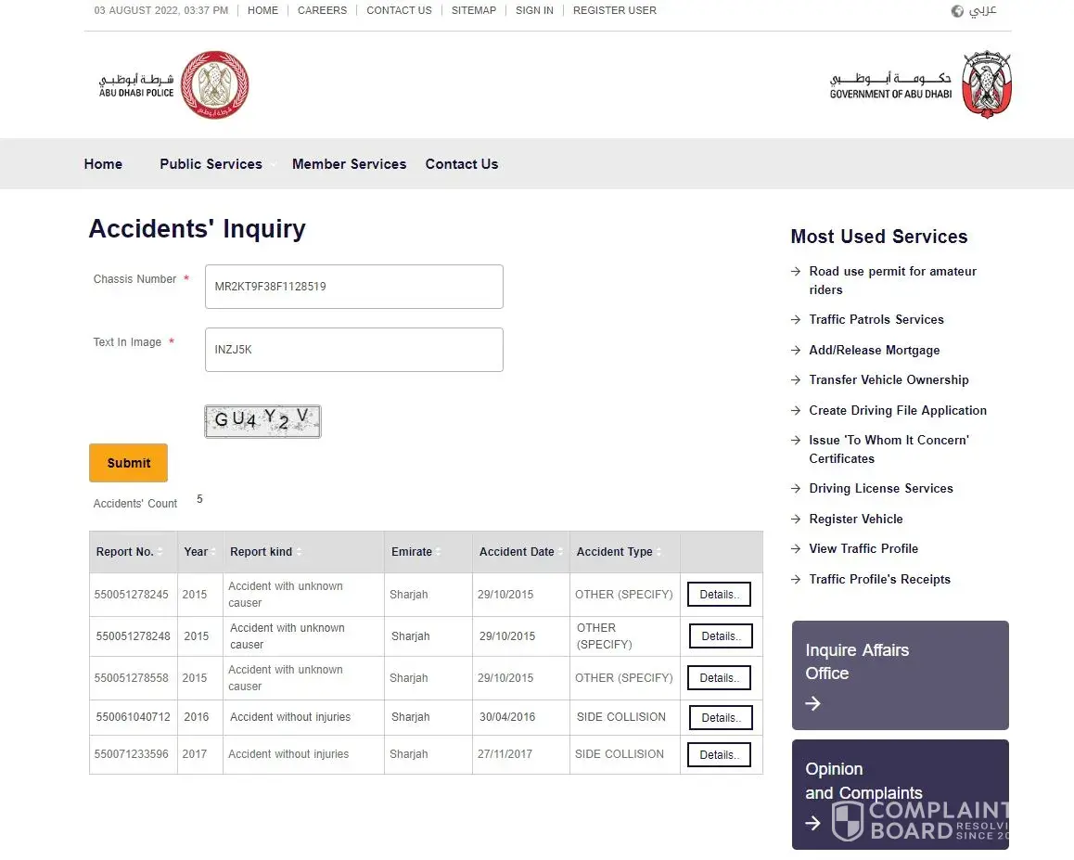The height and width of the screenshot is (860, 1074).
Task: Click arrow icon beside Issue 'To Whom It Concern'
Action: (x=795, y=440)
